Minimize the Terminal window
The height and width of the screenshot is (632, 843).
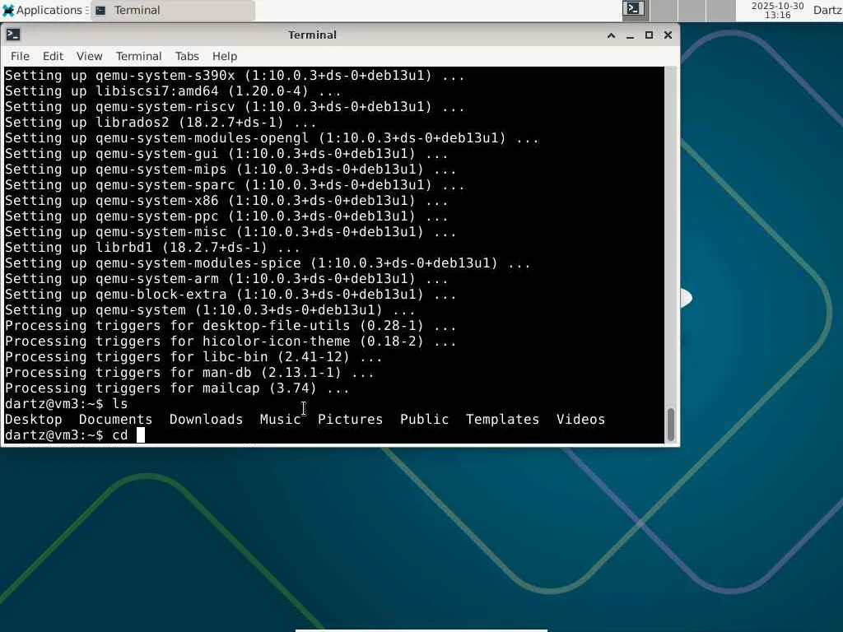coord(630,35)
